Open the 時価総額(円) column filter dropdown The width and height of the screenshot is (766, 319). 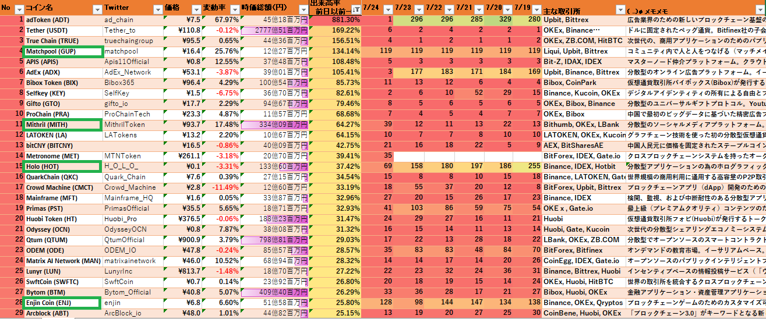click(303, 9)
